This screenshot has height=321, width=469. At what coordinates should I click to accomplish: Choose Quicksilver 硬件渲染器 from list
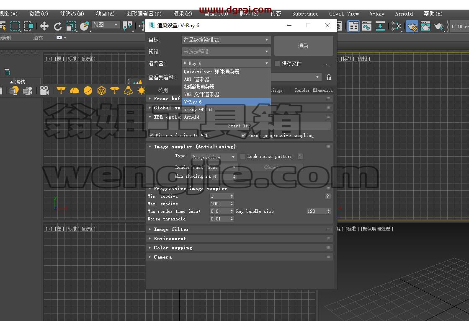pos(226,72)
